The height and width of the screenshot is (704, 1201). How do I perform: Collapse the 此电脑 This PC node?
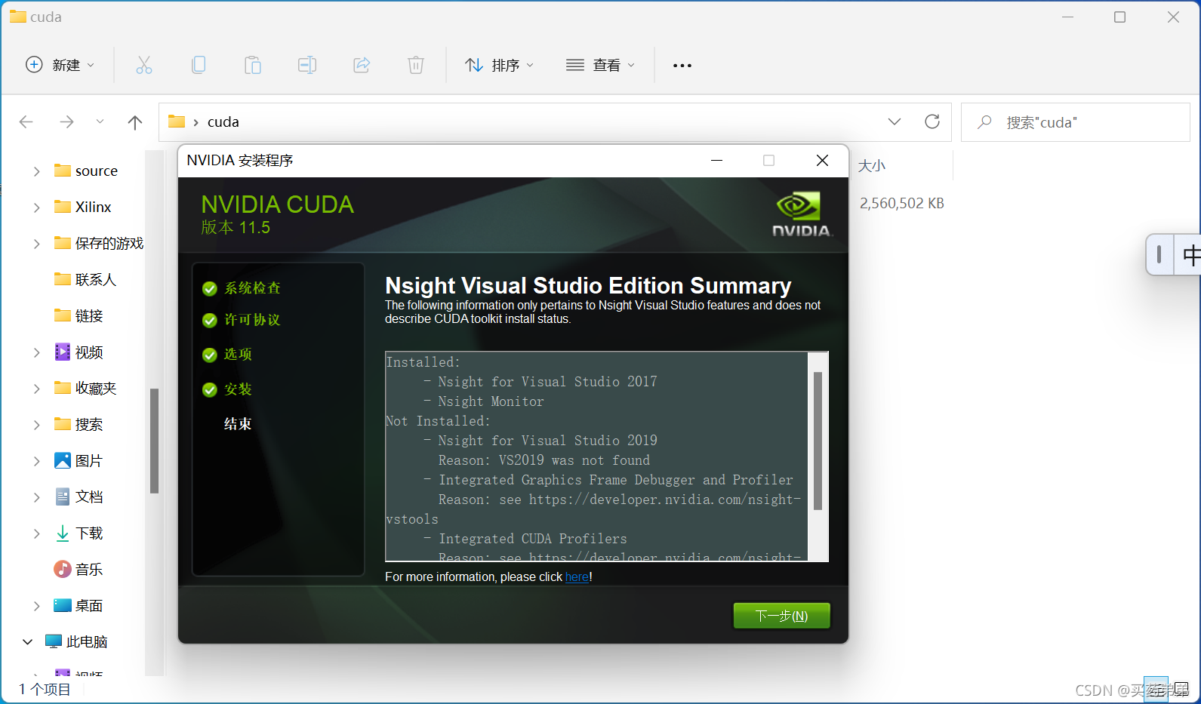(x=28, y=642)
